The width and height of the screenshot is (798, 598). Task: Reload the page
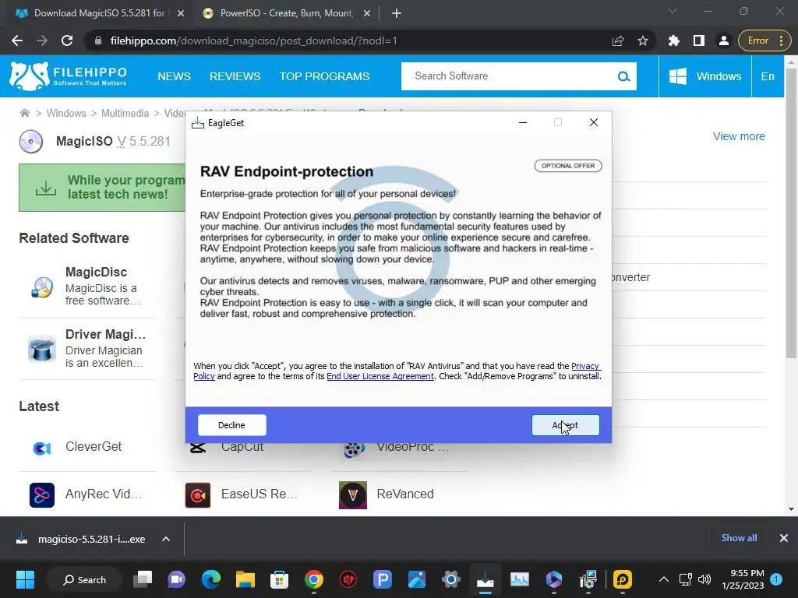click(x=67, y=40)
